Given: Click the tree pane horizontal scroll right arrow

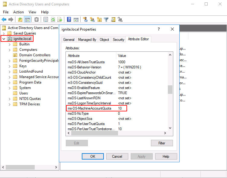Looking at the screenshot, I should point(56,167).
